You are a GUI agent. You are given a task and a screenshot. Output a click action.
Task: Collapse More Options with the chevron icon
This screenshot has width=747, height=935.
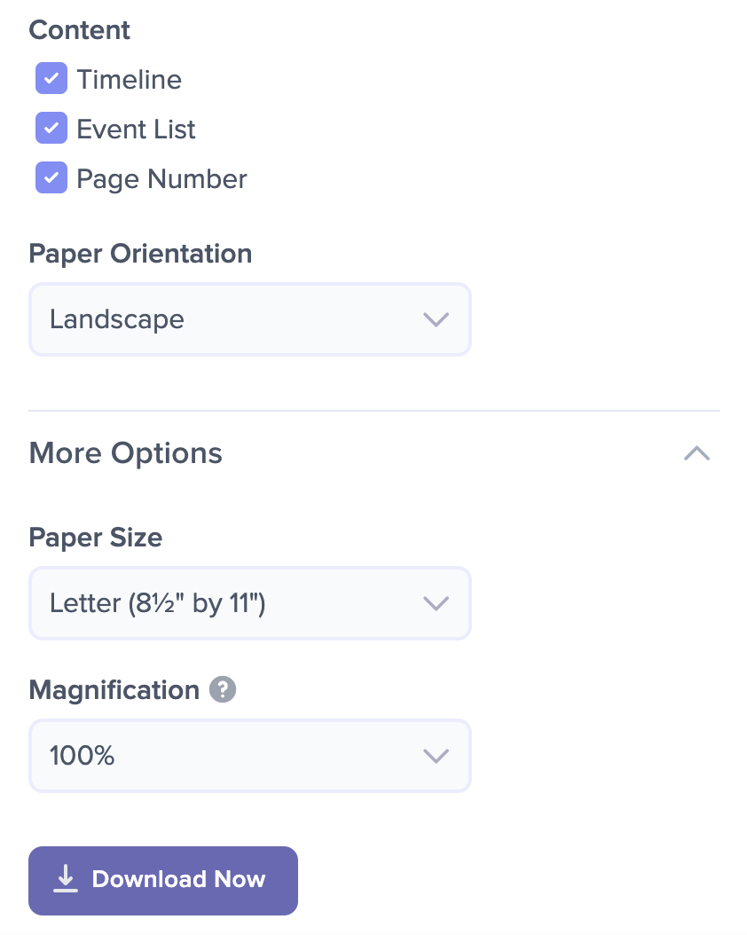point(697,454)
